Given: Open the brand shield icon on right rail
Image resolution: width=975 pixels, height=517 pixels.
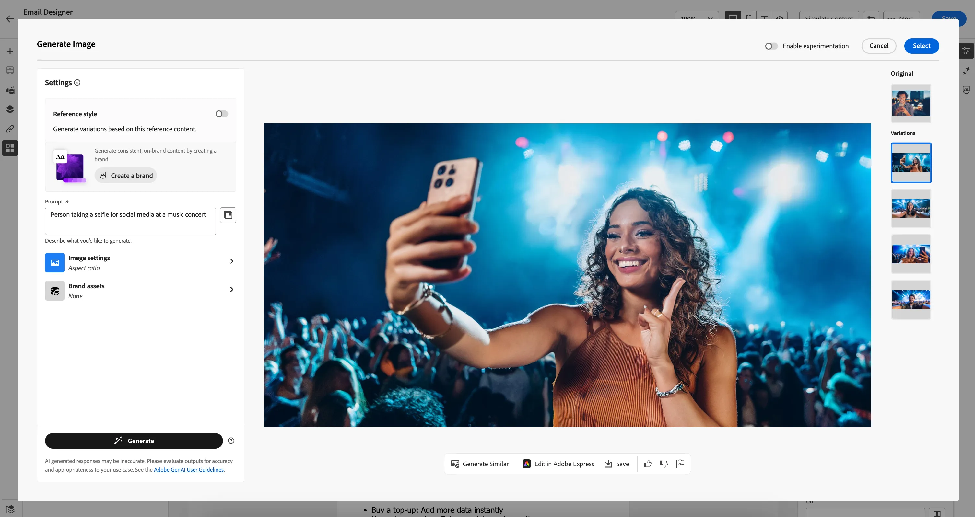Looking at the screenshot, I should (966, 90).
